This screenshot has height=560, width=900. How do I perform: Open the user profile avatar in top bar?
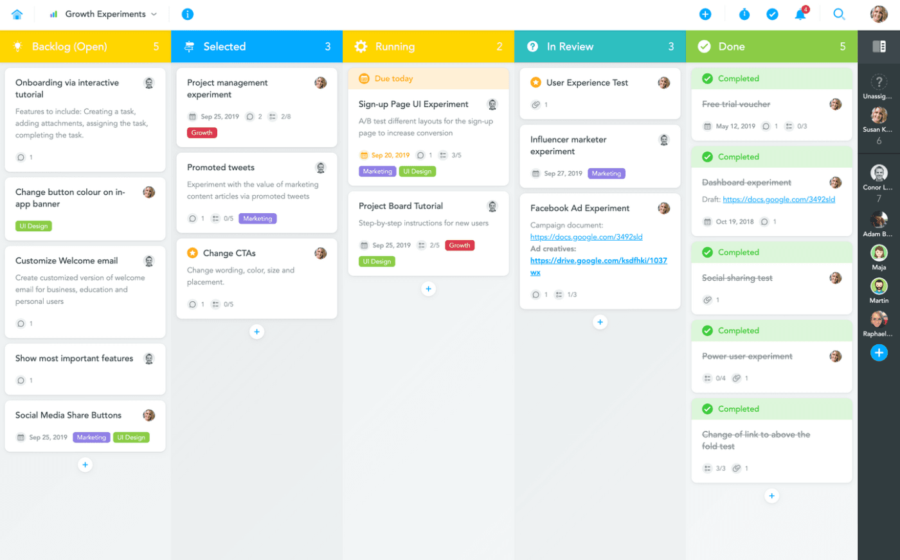879,14
